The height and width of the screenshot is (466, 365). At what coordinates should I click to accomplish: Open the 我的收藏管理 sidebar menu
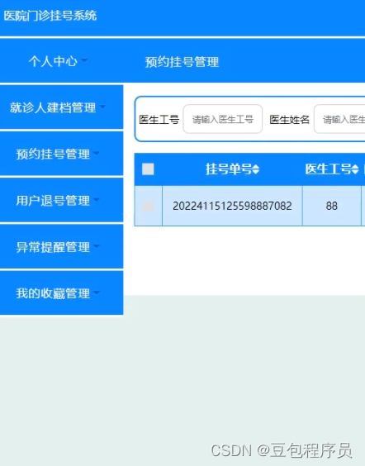point(61,292)
